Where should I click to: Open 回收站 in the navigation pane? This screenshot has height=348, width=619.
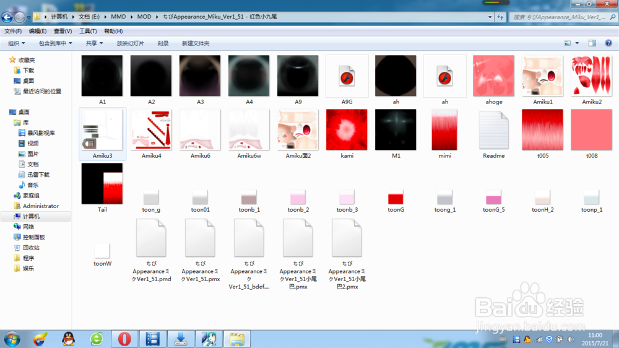coord(31,248)
